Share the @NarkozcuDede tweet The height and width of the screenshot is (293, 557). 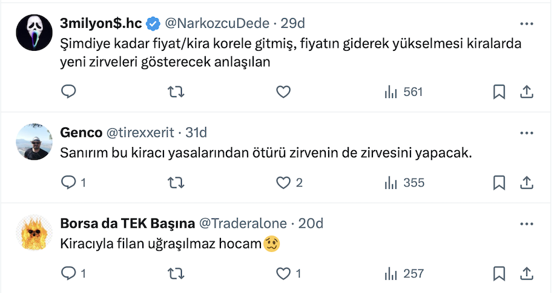(x=527, y=92)
